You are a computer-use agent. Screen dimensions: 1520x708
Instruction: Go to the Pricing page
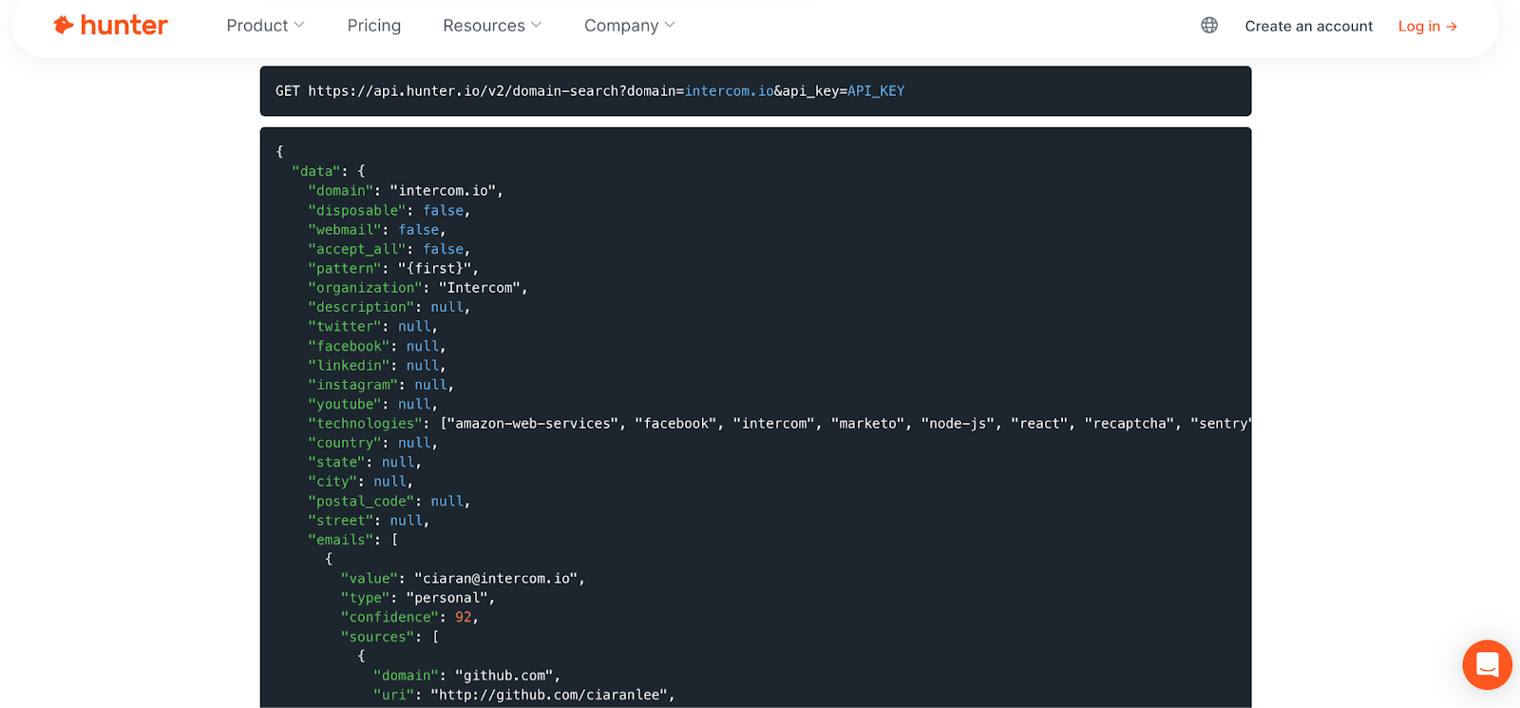click(374, 26)
